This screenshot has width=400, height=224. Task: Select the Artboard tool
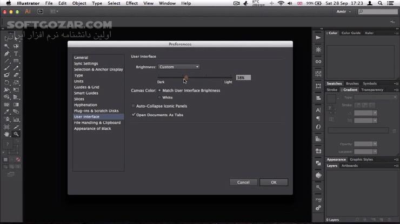6,127
